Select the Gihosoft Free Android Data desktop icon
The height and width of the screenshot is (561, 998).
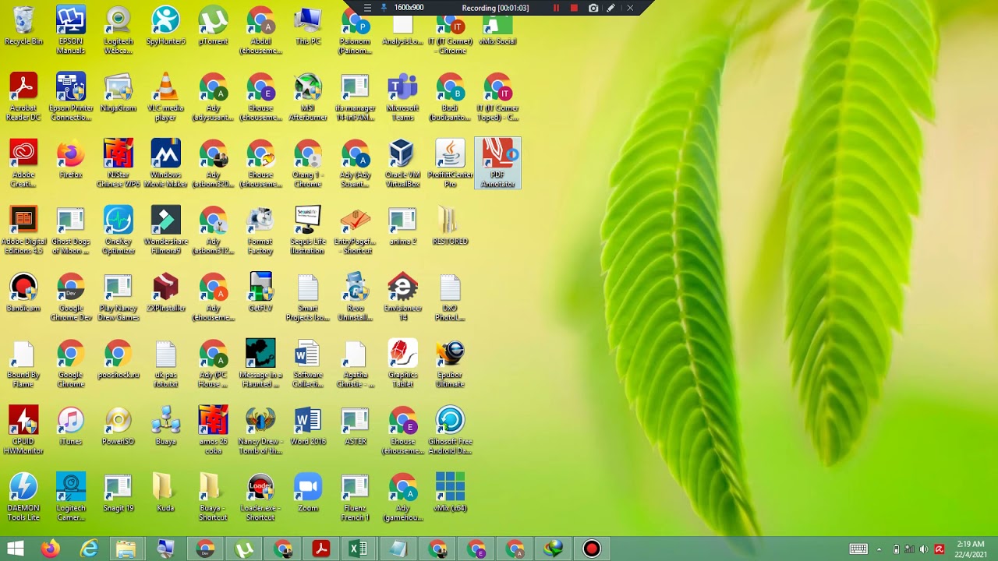(x=450, y=430)
